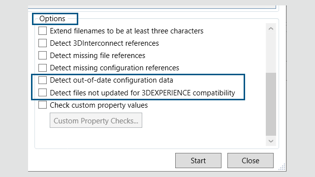The image size is (315, 177).
Task: Check the Detect missing file references box
Action: 42,56
